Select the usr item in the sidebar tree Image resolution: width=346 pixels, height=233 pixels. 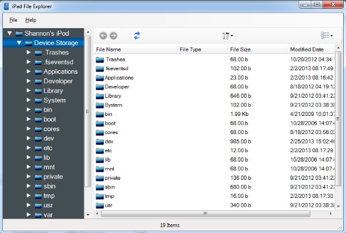48,205
